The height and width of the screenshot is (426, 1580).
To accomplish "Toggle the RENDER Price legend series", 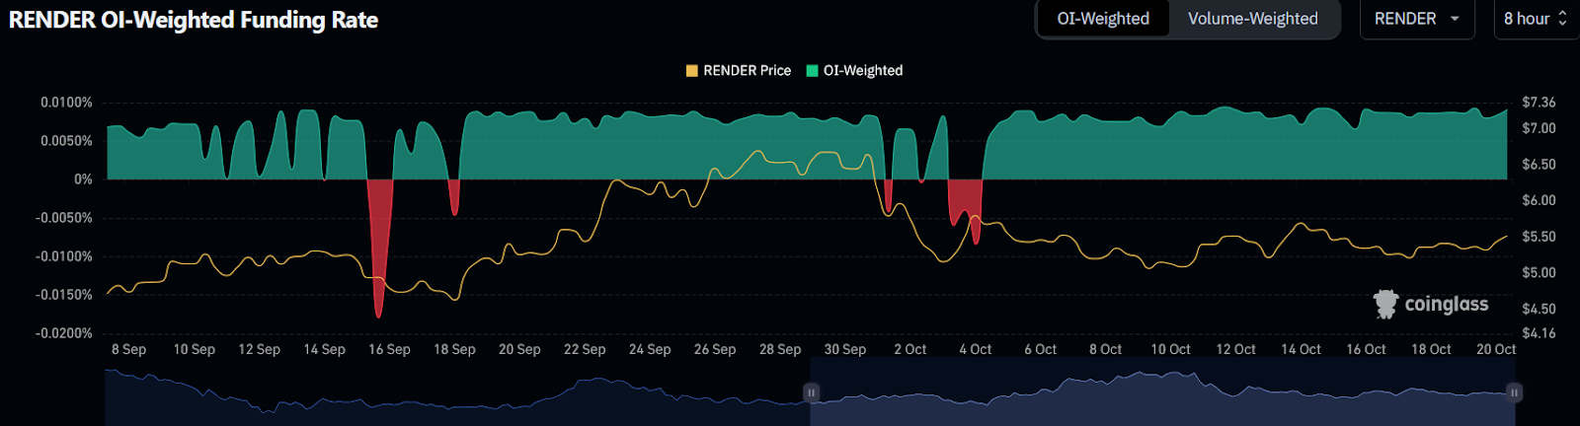I will click(x=739, y=70).
